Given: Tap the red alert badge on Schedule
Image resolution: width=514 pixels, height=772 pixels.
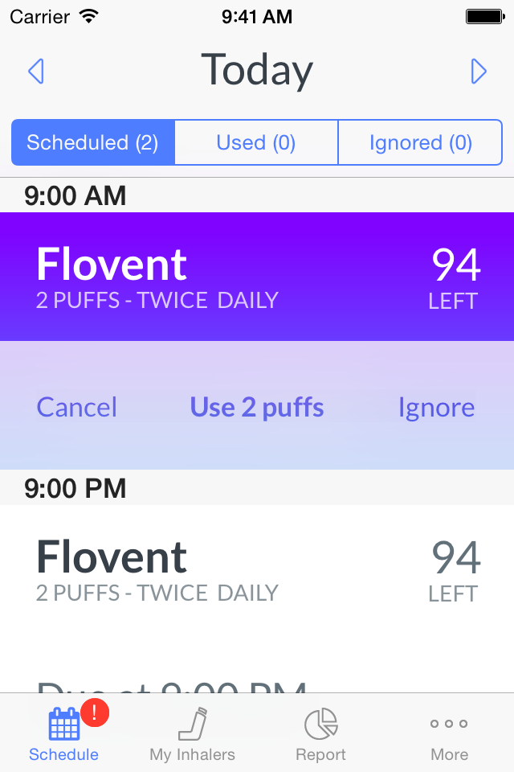Looking at the screenshot, I should [x=95, y=712].
